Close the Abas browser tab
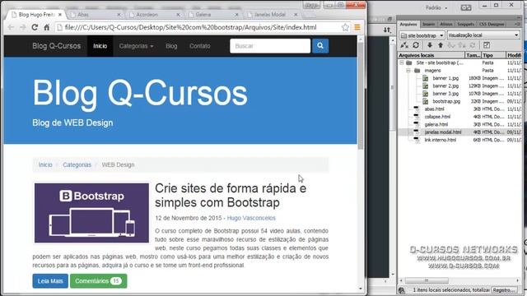 pos(119,15)
